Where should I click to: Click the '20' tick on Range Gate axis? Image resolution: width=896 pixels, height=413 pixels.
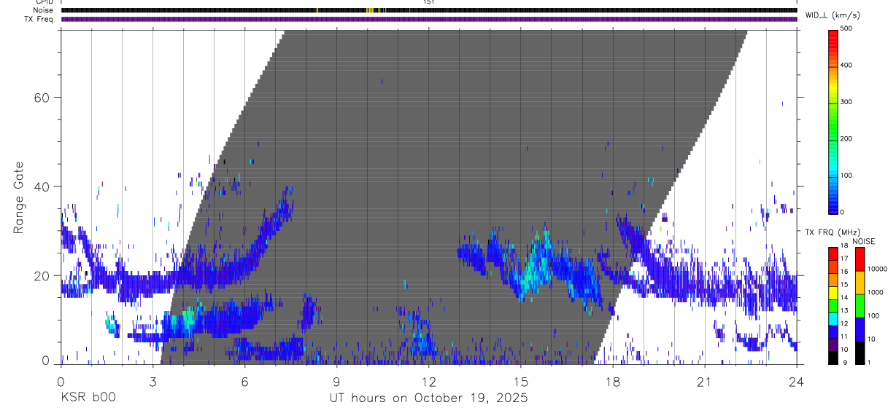(x=43, y=275)
